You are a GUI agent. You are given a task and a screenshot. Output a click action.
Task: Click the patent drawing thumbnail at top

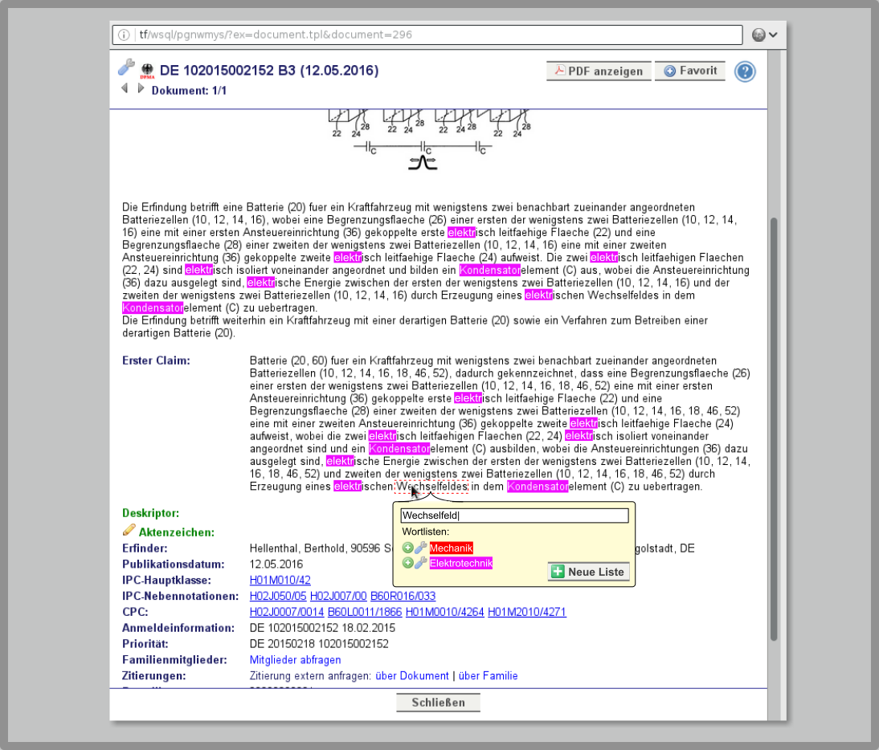pos(430,140)
